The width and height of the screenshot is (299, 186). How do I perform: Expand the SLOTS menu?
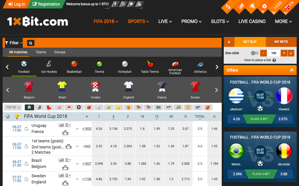point(220,22)
